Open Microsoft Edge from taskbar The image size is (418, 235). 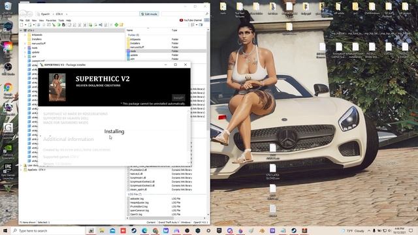pos(144,230)
